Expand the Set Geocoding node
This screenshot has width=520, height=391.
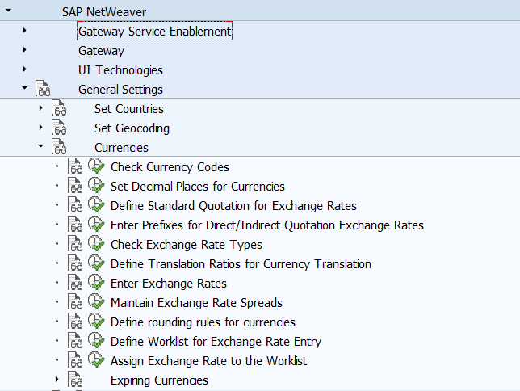[x=41, y=127]
